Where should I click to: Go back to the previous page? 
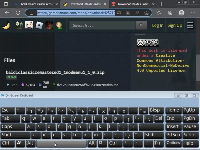click(7, 13)
